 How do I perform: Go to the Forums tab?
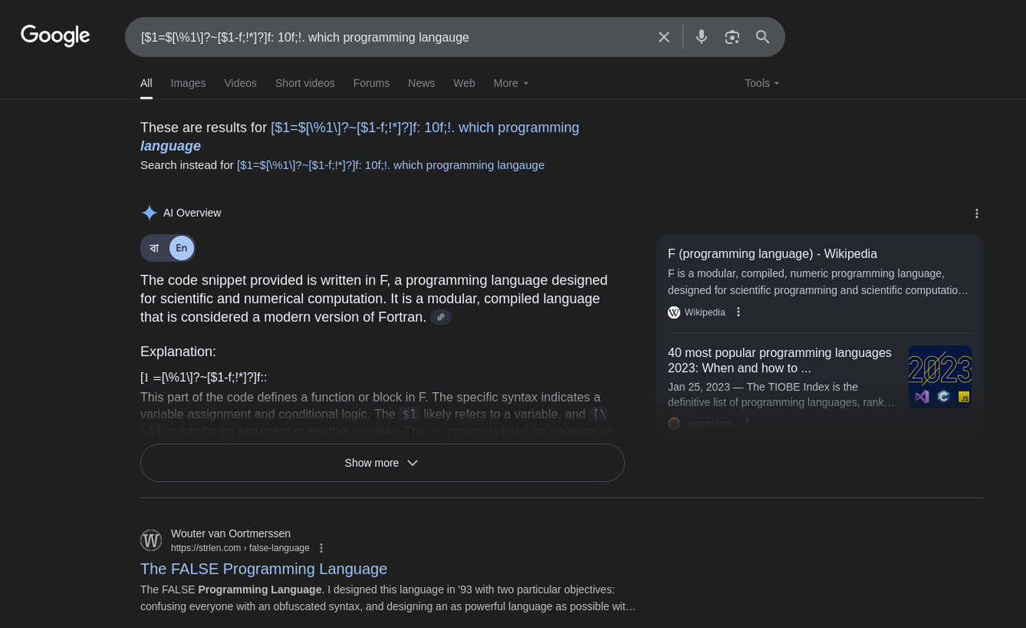[x=371, y=83]
